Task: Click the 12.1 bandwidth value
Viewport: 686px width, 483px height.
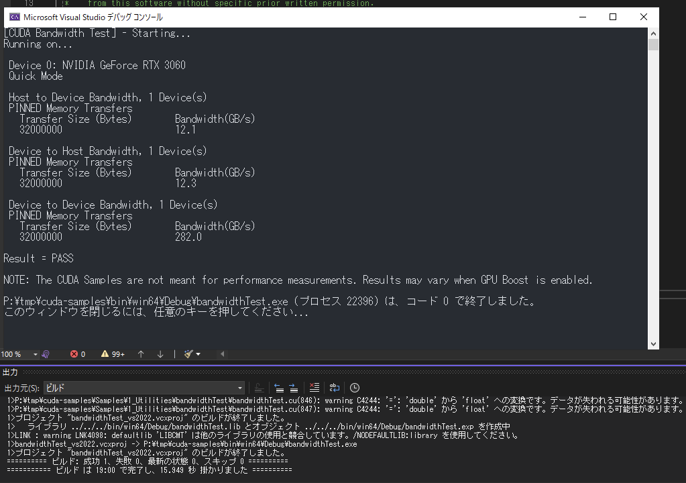Action: pos(185,129)
